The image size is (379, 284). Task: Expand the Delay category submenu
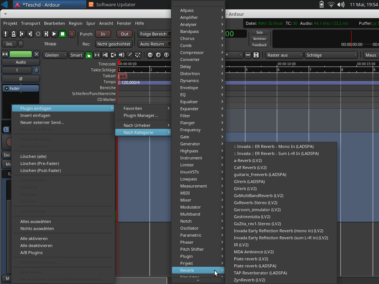click(x=198, y=67)
